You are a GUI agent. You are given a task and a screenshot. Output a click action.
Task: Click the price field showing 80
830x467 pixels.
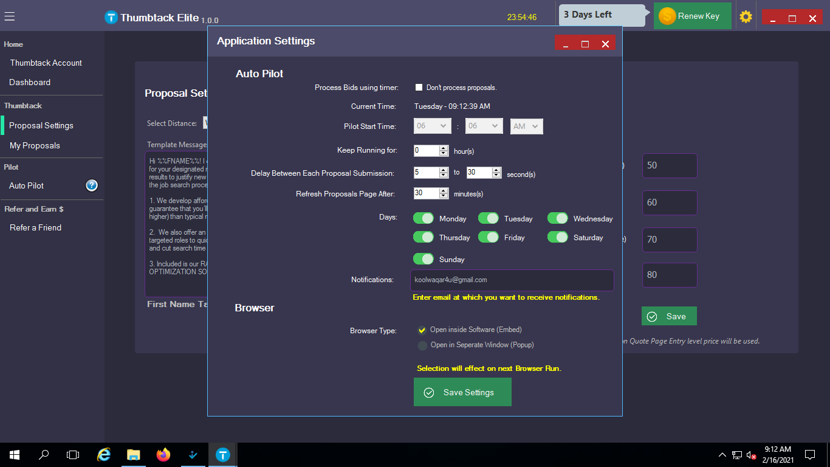[x=670, y=275]
